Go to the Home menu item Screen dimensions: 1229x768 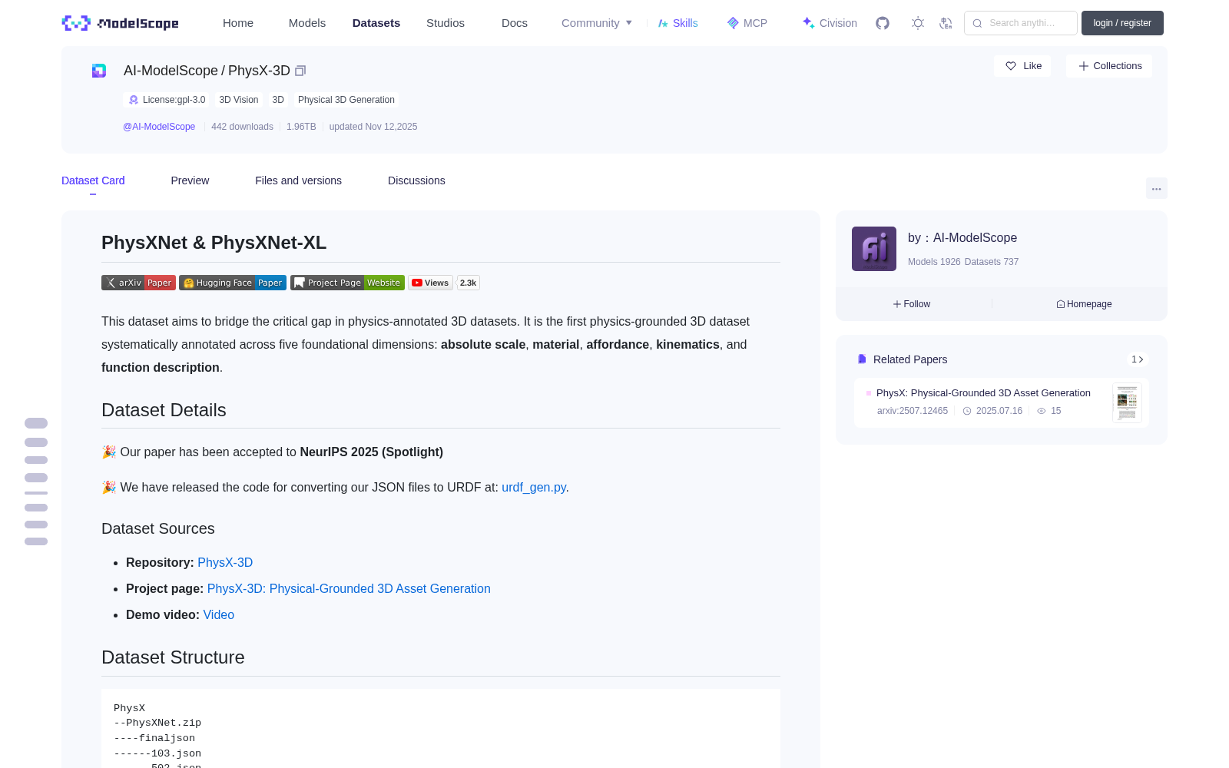(x=238, y=23)
